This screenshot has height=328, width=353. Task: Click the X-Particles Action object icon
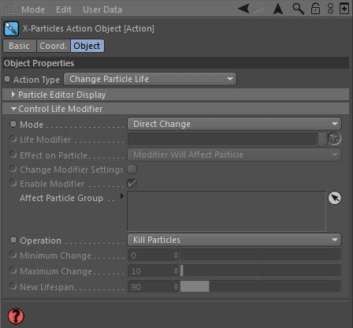11,28
